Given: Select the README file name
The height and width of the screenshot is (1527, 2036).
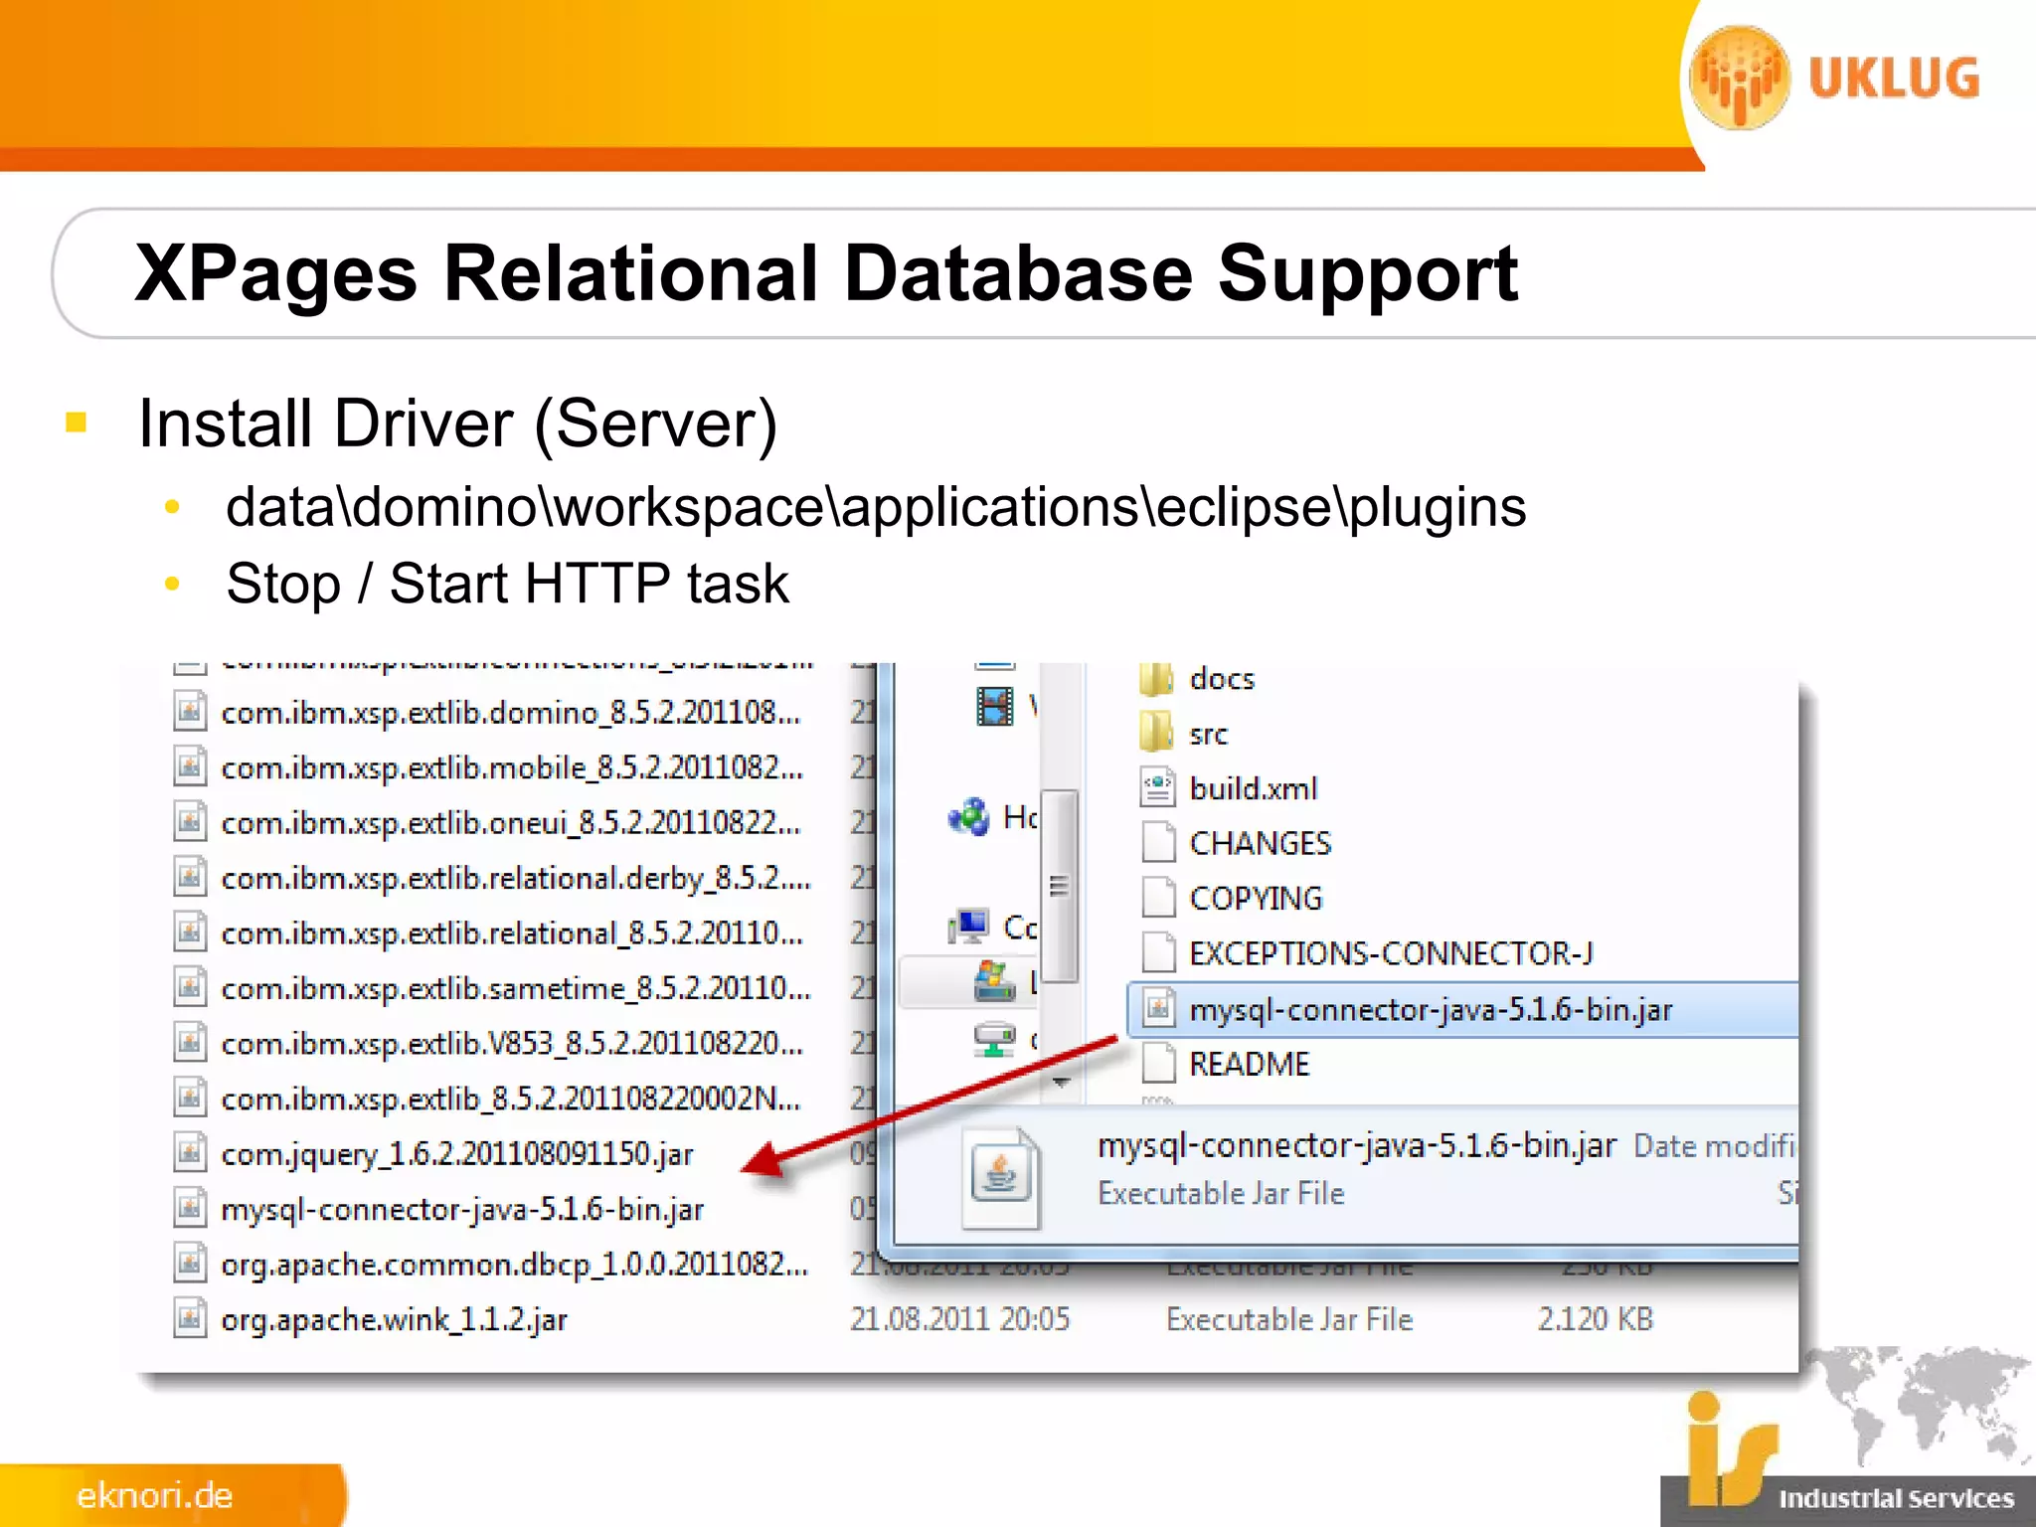Looking at the screenshot, I should (1250, 1064).
